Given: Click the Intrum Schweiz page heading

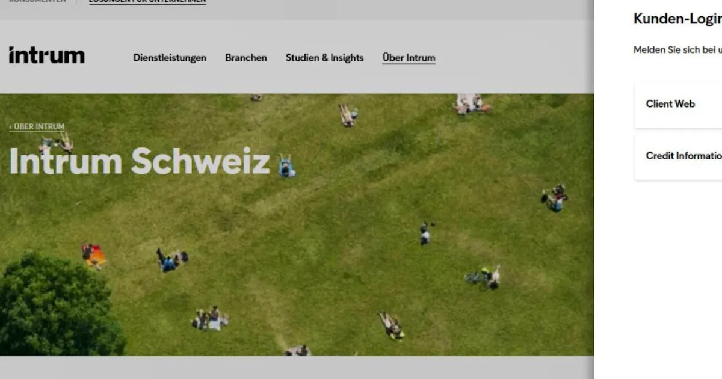Looking at the screenshot, I should (139, 161).
